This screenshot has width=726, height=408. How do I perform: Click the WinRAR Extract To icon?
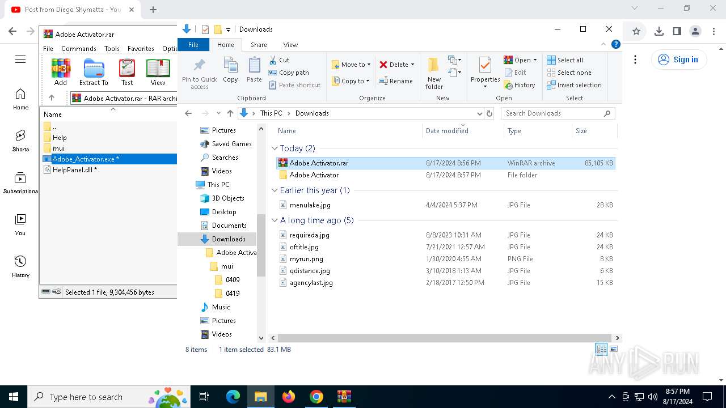[94, 72]
